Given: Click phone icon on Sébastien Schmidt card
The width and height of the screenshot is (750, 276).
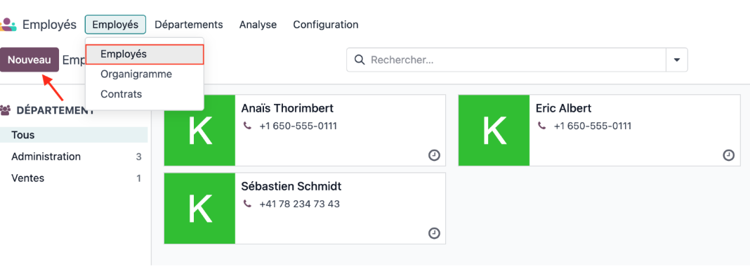Looking at the screenshot, I should 247,204.
